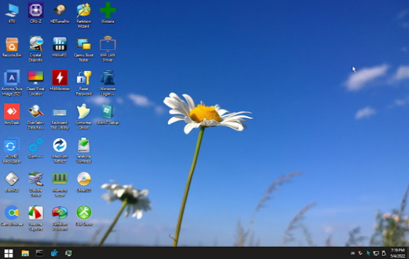Select the UltraISO disc icon
Screen dimensions: 409x259
tap(84, 182)
